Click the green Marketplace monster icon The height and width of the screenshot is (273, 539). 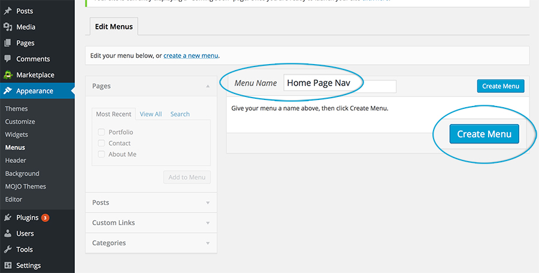(x=8, y=75)
